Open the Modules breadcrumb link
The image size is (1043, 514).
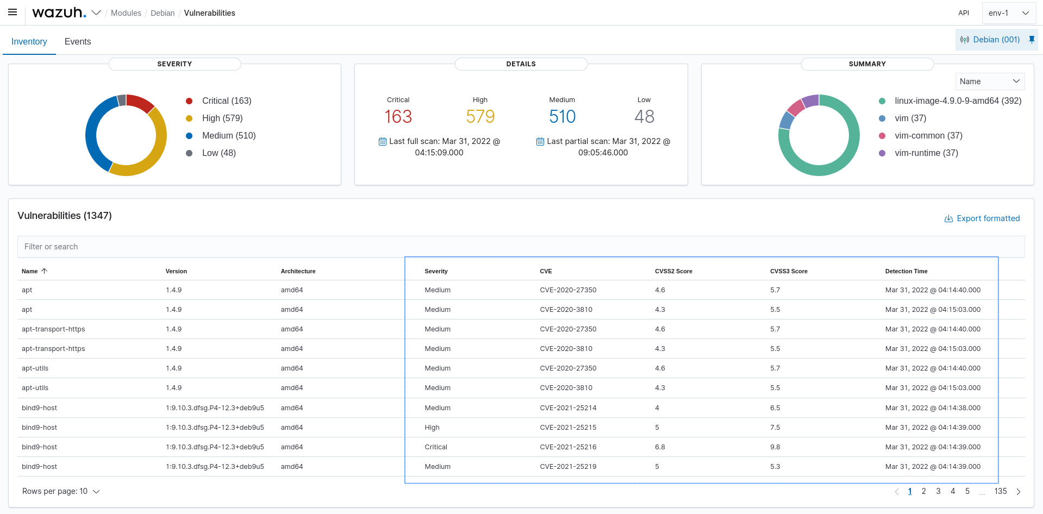click(x=126, y=12)
